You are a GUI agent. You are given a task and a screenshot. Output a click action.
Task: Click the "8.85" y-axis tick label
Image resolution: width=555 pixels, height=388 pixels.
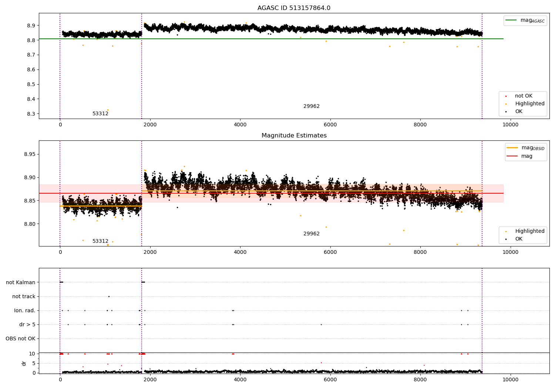coord(30,201)
